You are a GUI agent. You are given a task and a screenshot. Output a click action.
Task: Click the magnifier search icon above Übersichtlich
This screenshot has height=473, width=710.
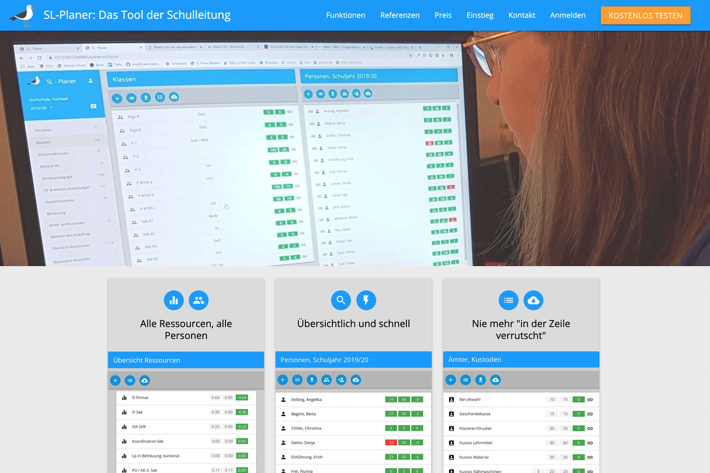pyautogui.click(x=341, y=300)
